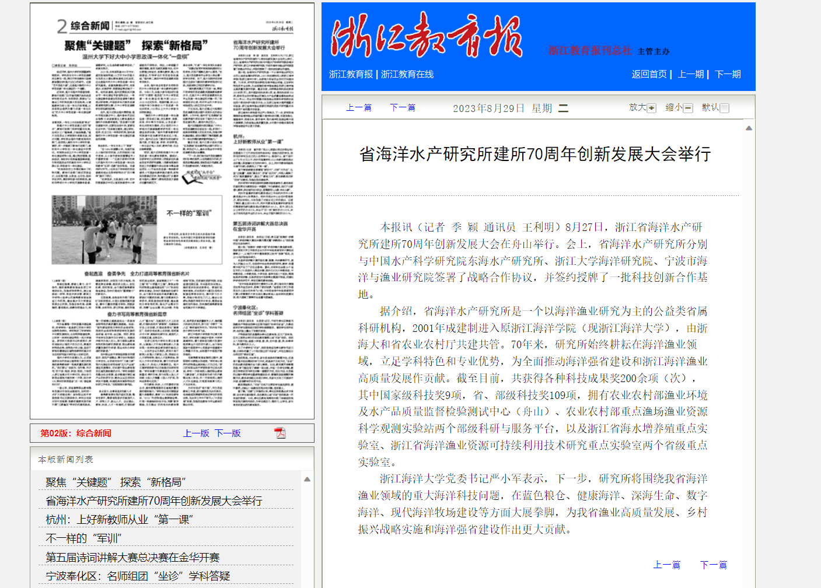The height and width of the screenshot is (588, 821).
Task: Click the 本版新闻列表 heading
Action: tap(66, 460)
